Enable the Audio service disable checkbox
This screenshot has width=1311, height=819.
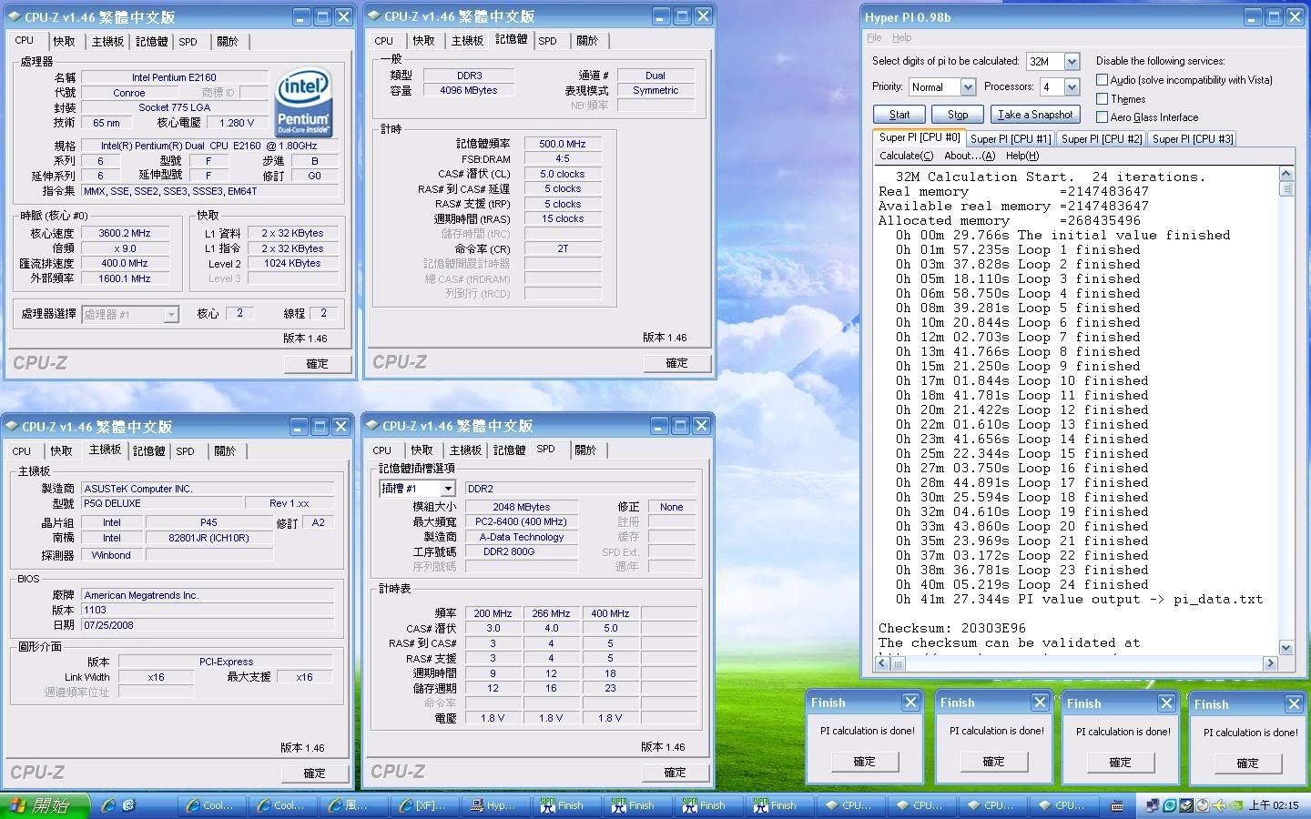(1102, 80)
